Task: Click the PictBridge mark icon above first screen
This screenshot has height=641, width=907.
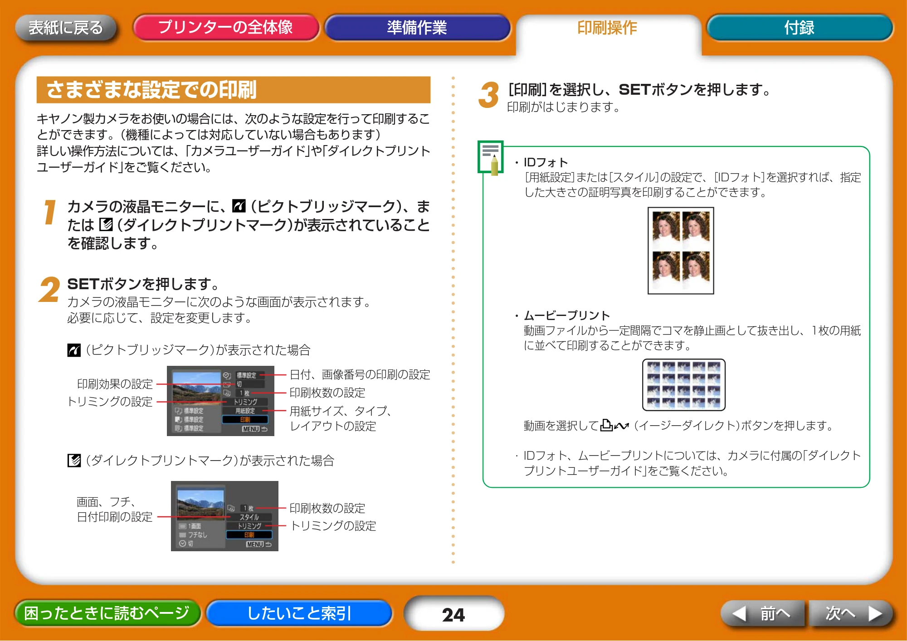Action: [74, 350]
